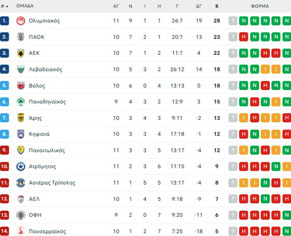Click the ΦΟΡΜΑ column header

[260, 6]
